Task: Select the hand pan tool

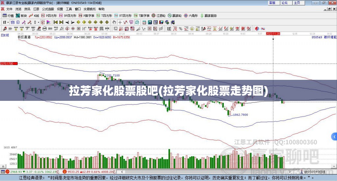Action: (114, 22)
